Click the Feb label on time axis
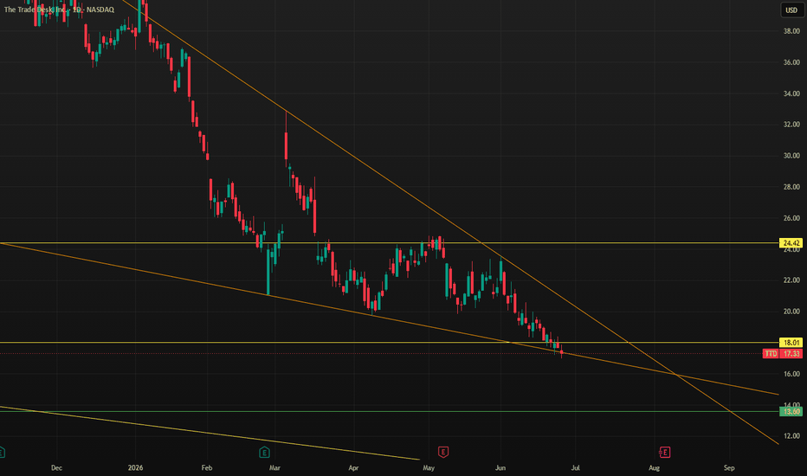 pos(206,467)
